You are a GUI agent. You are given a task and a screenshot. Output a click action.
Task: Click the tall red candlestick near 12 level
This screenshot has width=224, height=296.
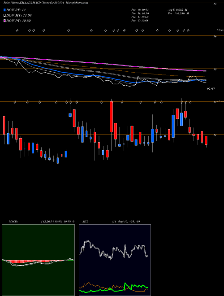[112, 117]
